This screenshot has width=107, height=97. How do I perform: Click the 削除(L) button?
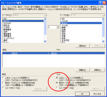click(x=98, y=70)
